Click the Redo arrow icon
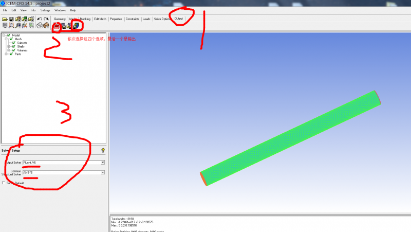 coord(46,19)
